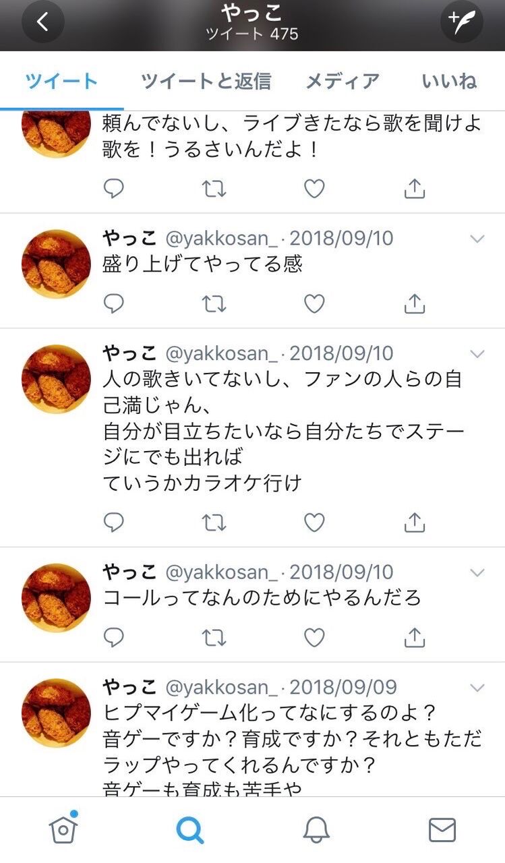Open chevron menu on 人の歌きいてないし tweet
Screen dimensions: 505x863
pyautogui.click(x=477, y=354)
